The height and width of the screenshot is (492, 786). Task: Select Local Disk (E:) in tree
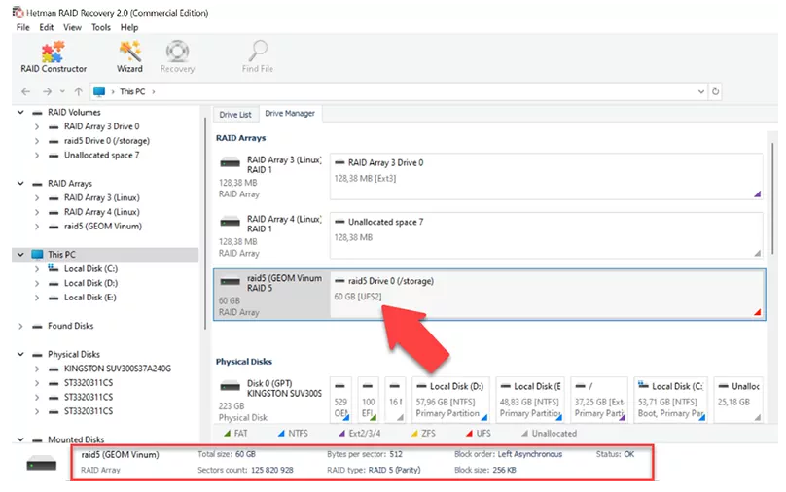point(89,298)
